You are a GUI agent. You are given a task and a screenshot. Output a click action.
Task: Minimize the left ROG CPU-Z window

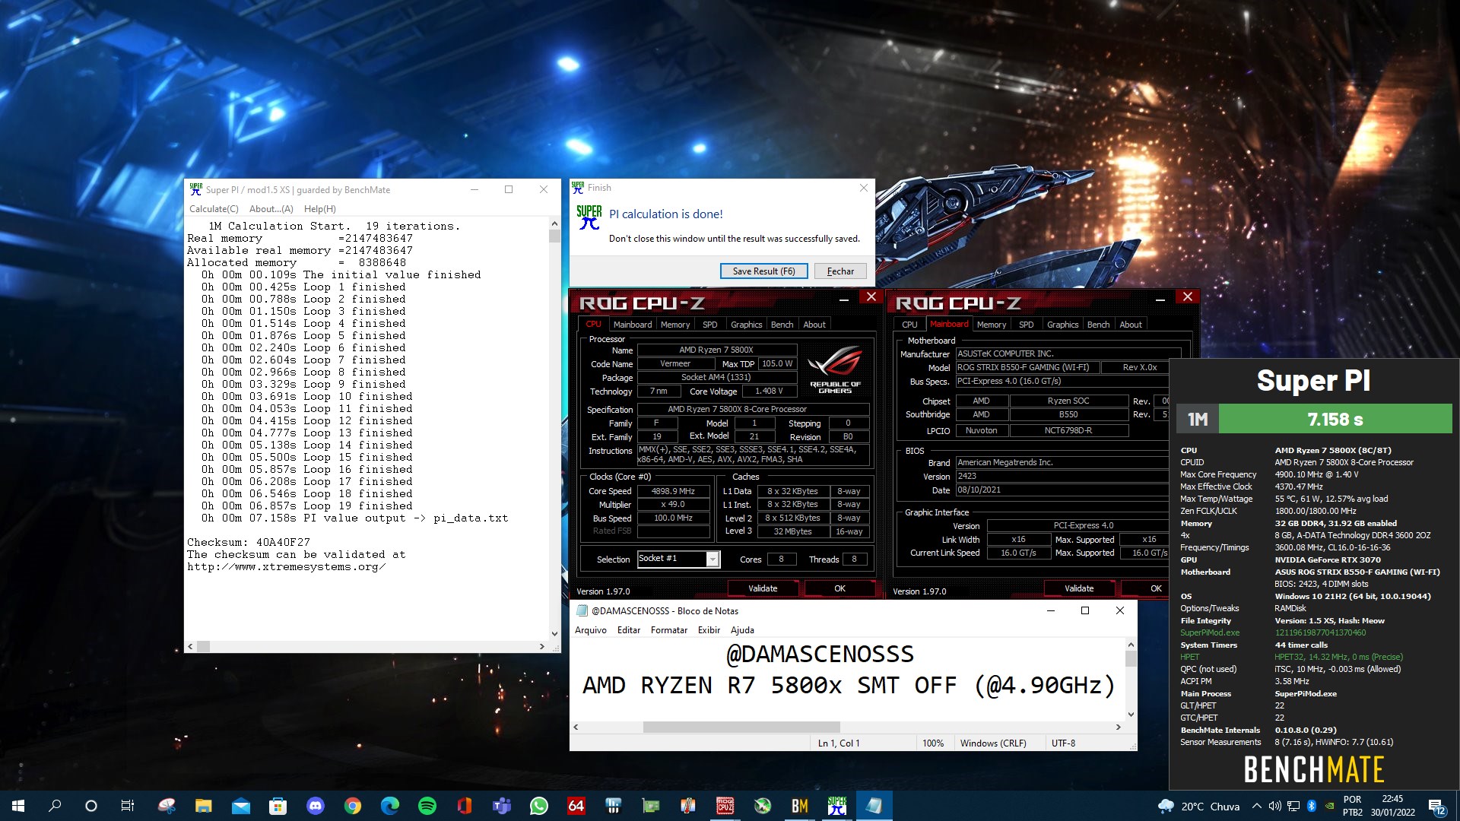click(844, 300)
